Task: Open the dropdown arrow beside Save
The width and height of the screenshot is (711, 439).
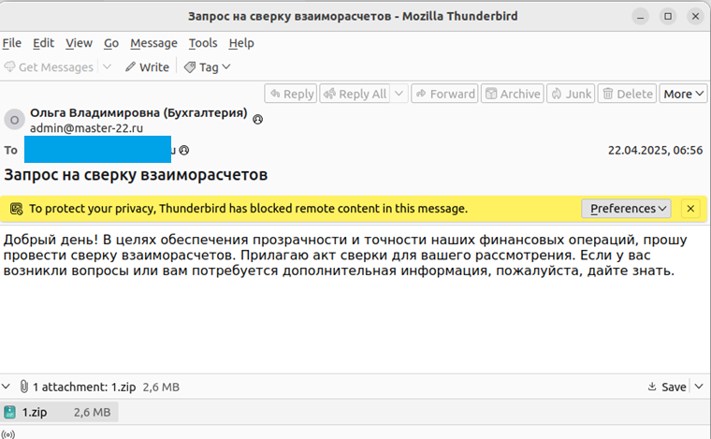Action: click(698, 387)
